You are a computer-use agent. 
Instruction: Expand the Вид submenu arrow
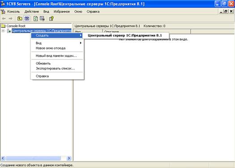pyautogui.click(x=81, y=43)
